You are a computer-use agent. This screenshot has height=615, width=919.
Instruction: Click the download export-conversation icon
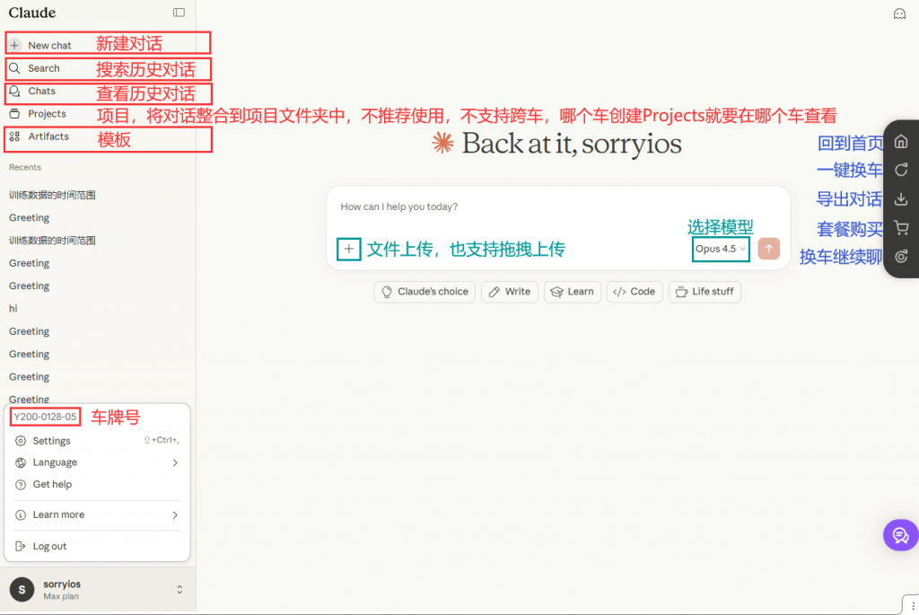click(900, 198)
